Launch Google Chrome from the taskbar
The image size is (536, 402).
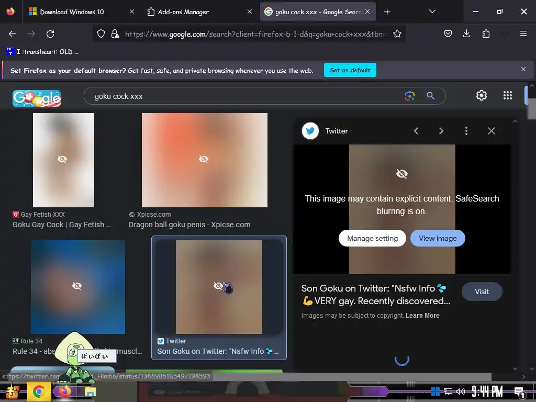[x=39, y=392]
